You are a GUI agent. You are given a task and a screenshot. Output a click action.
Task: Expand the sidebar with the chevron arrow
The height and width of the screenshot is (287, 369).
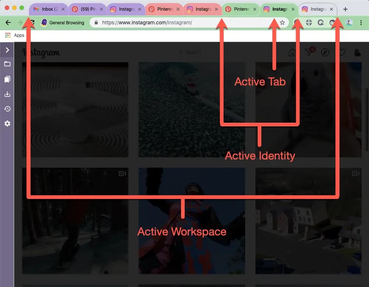tap(7, 50)
